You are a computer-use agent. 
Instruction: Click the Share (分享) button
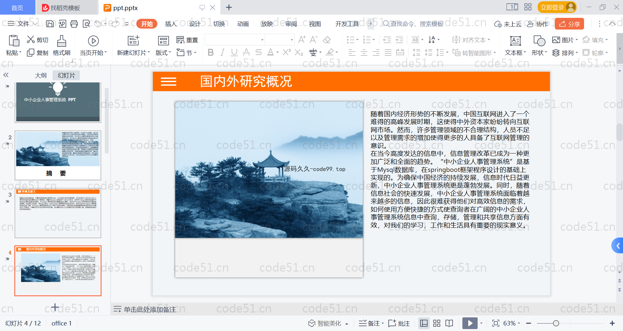(x=569, y=24)
